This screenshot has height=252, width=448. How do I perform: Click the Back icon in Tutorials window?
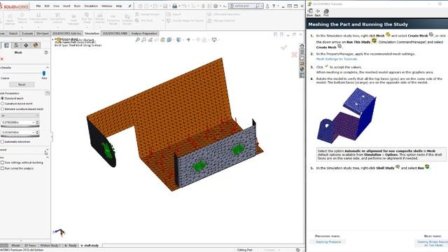point(318,12)
